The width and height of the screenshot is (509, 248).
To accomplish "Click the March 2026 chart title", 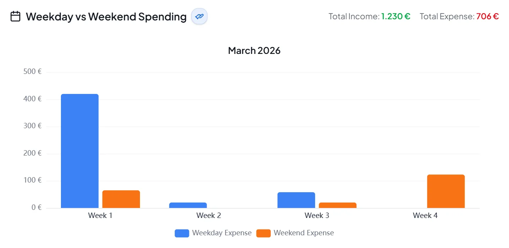I will coord(254,50).
